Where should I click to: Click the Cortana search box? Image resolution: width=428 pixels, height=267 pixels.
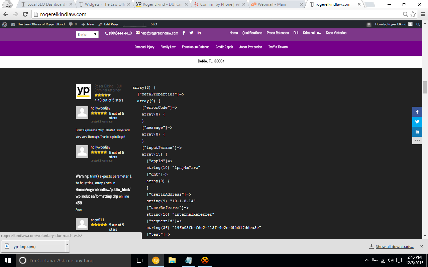[x=74, y=260]
